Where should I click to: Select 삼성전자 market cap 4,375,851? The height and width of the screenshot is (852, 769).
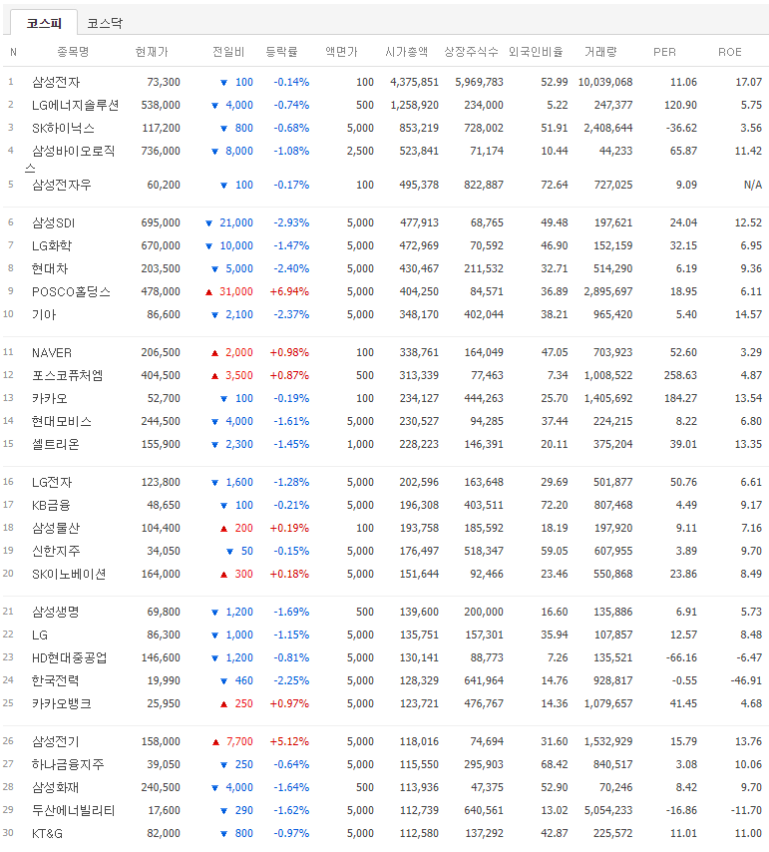click(414, 82)
